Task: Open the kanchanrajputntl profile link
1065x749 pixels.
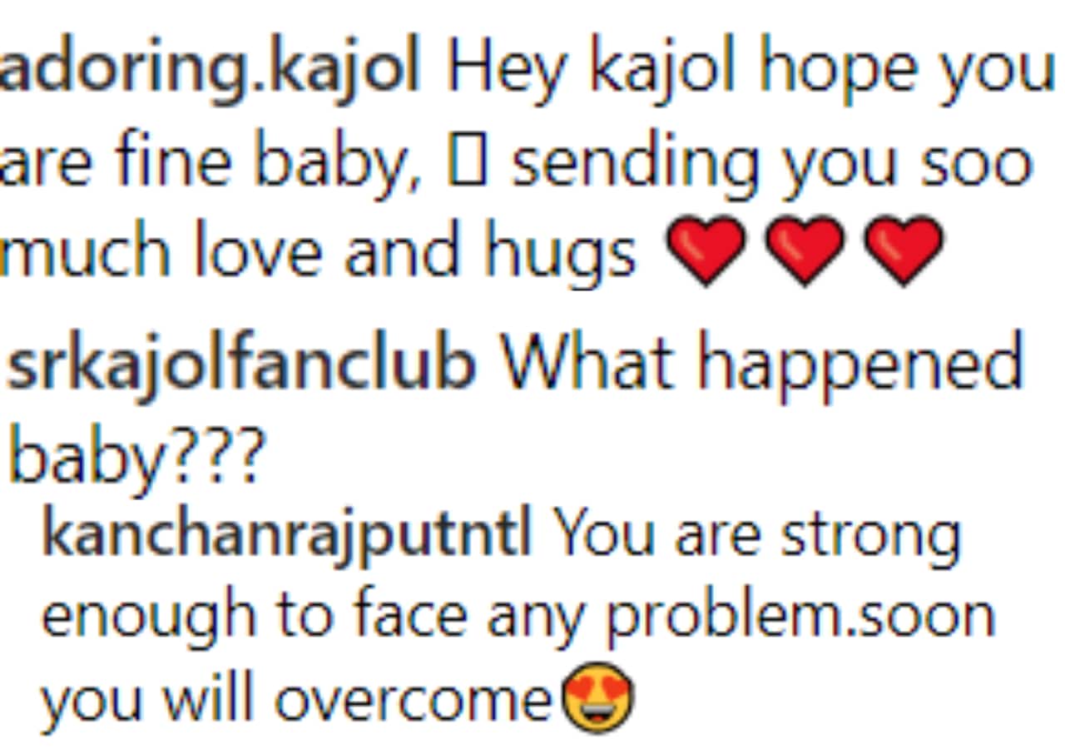Action: click(286, 535)
